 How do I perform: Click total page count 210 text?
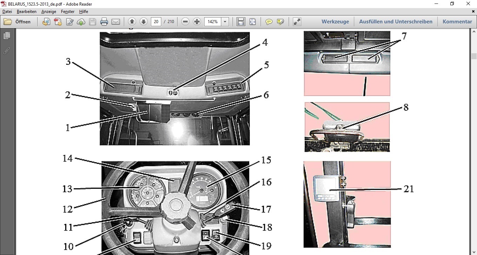(x=171, y=22)
